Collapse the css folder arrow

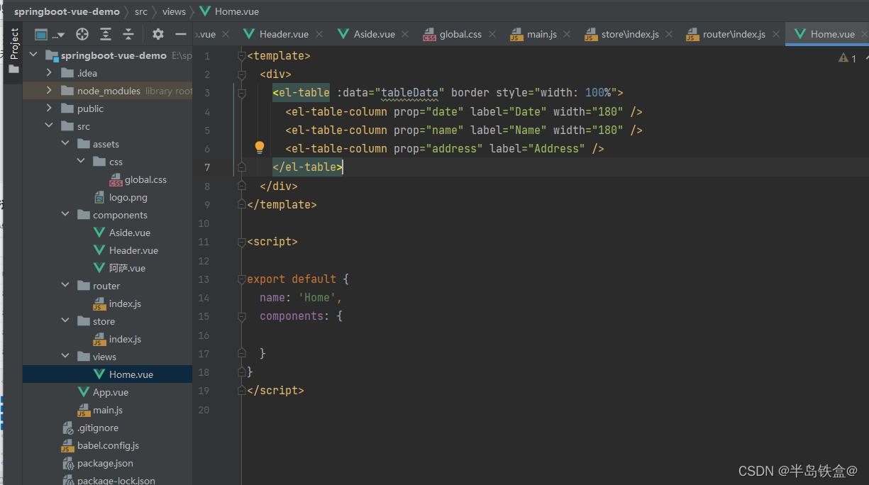(82, 162)
